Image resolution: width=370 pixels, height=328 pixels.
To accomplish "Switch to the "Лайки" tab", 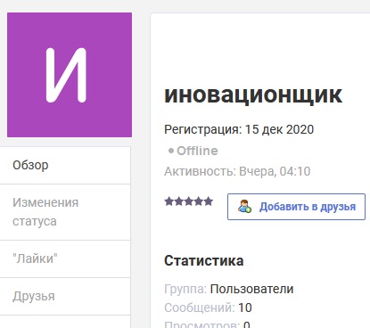I will click(x=65, y=258).
